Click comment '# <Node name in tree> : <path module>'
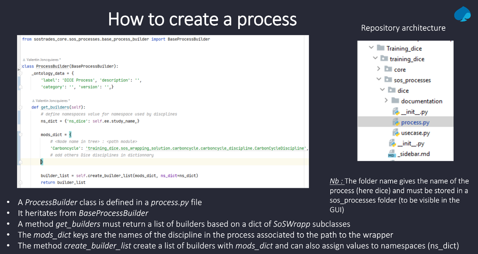478x254 pixels. coord(94,142)
